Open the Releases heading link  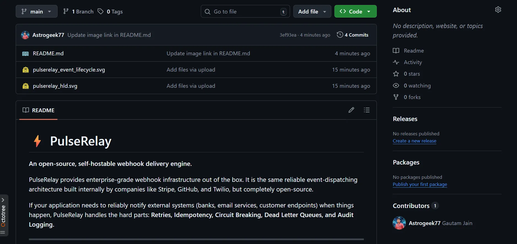(x=405, y=119)
